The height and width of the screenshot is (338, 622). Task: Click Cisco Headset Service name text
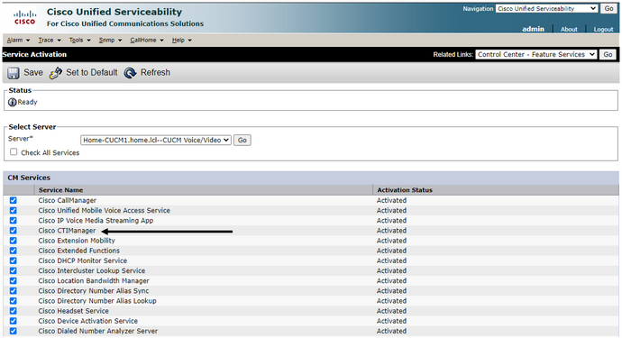click(73, 311)
